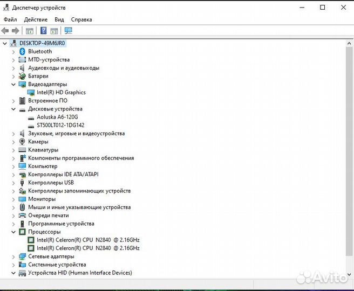The image size is (354, 291).
Task: Click the DESKTOP-49M6JR0 computer icon
Action: 13,43
